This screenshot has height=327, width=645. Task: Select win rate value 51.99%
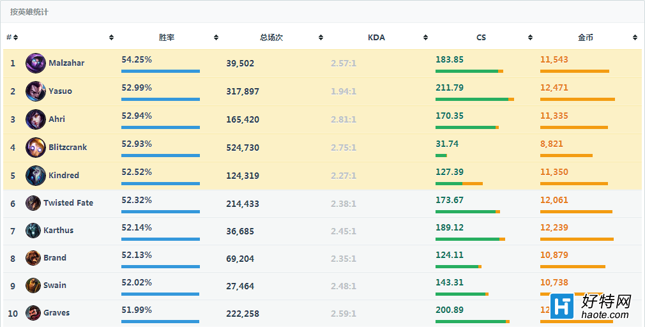tap(137, 310)
